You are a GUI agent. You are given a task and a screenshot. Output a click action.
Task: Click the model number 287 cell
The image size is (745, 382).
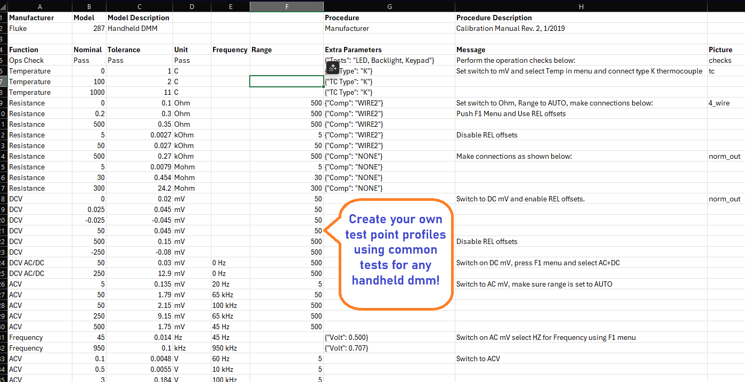(89, 28)
